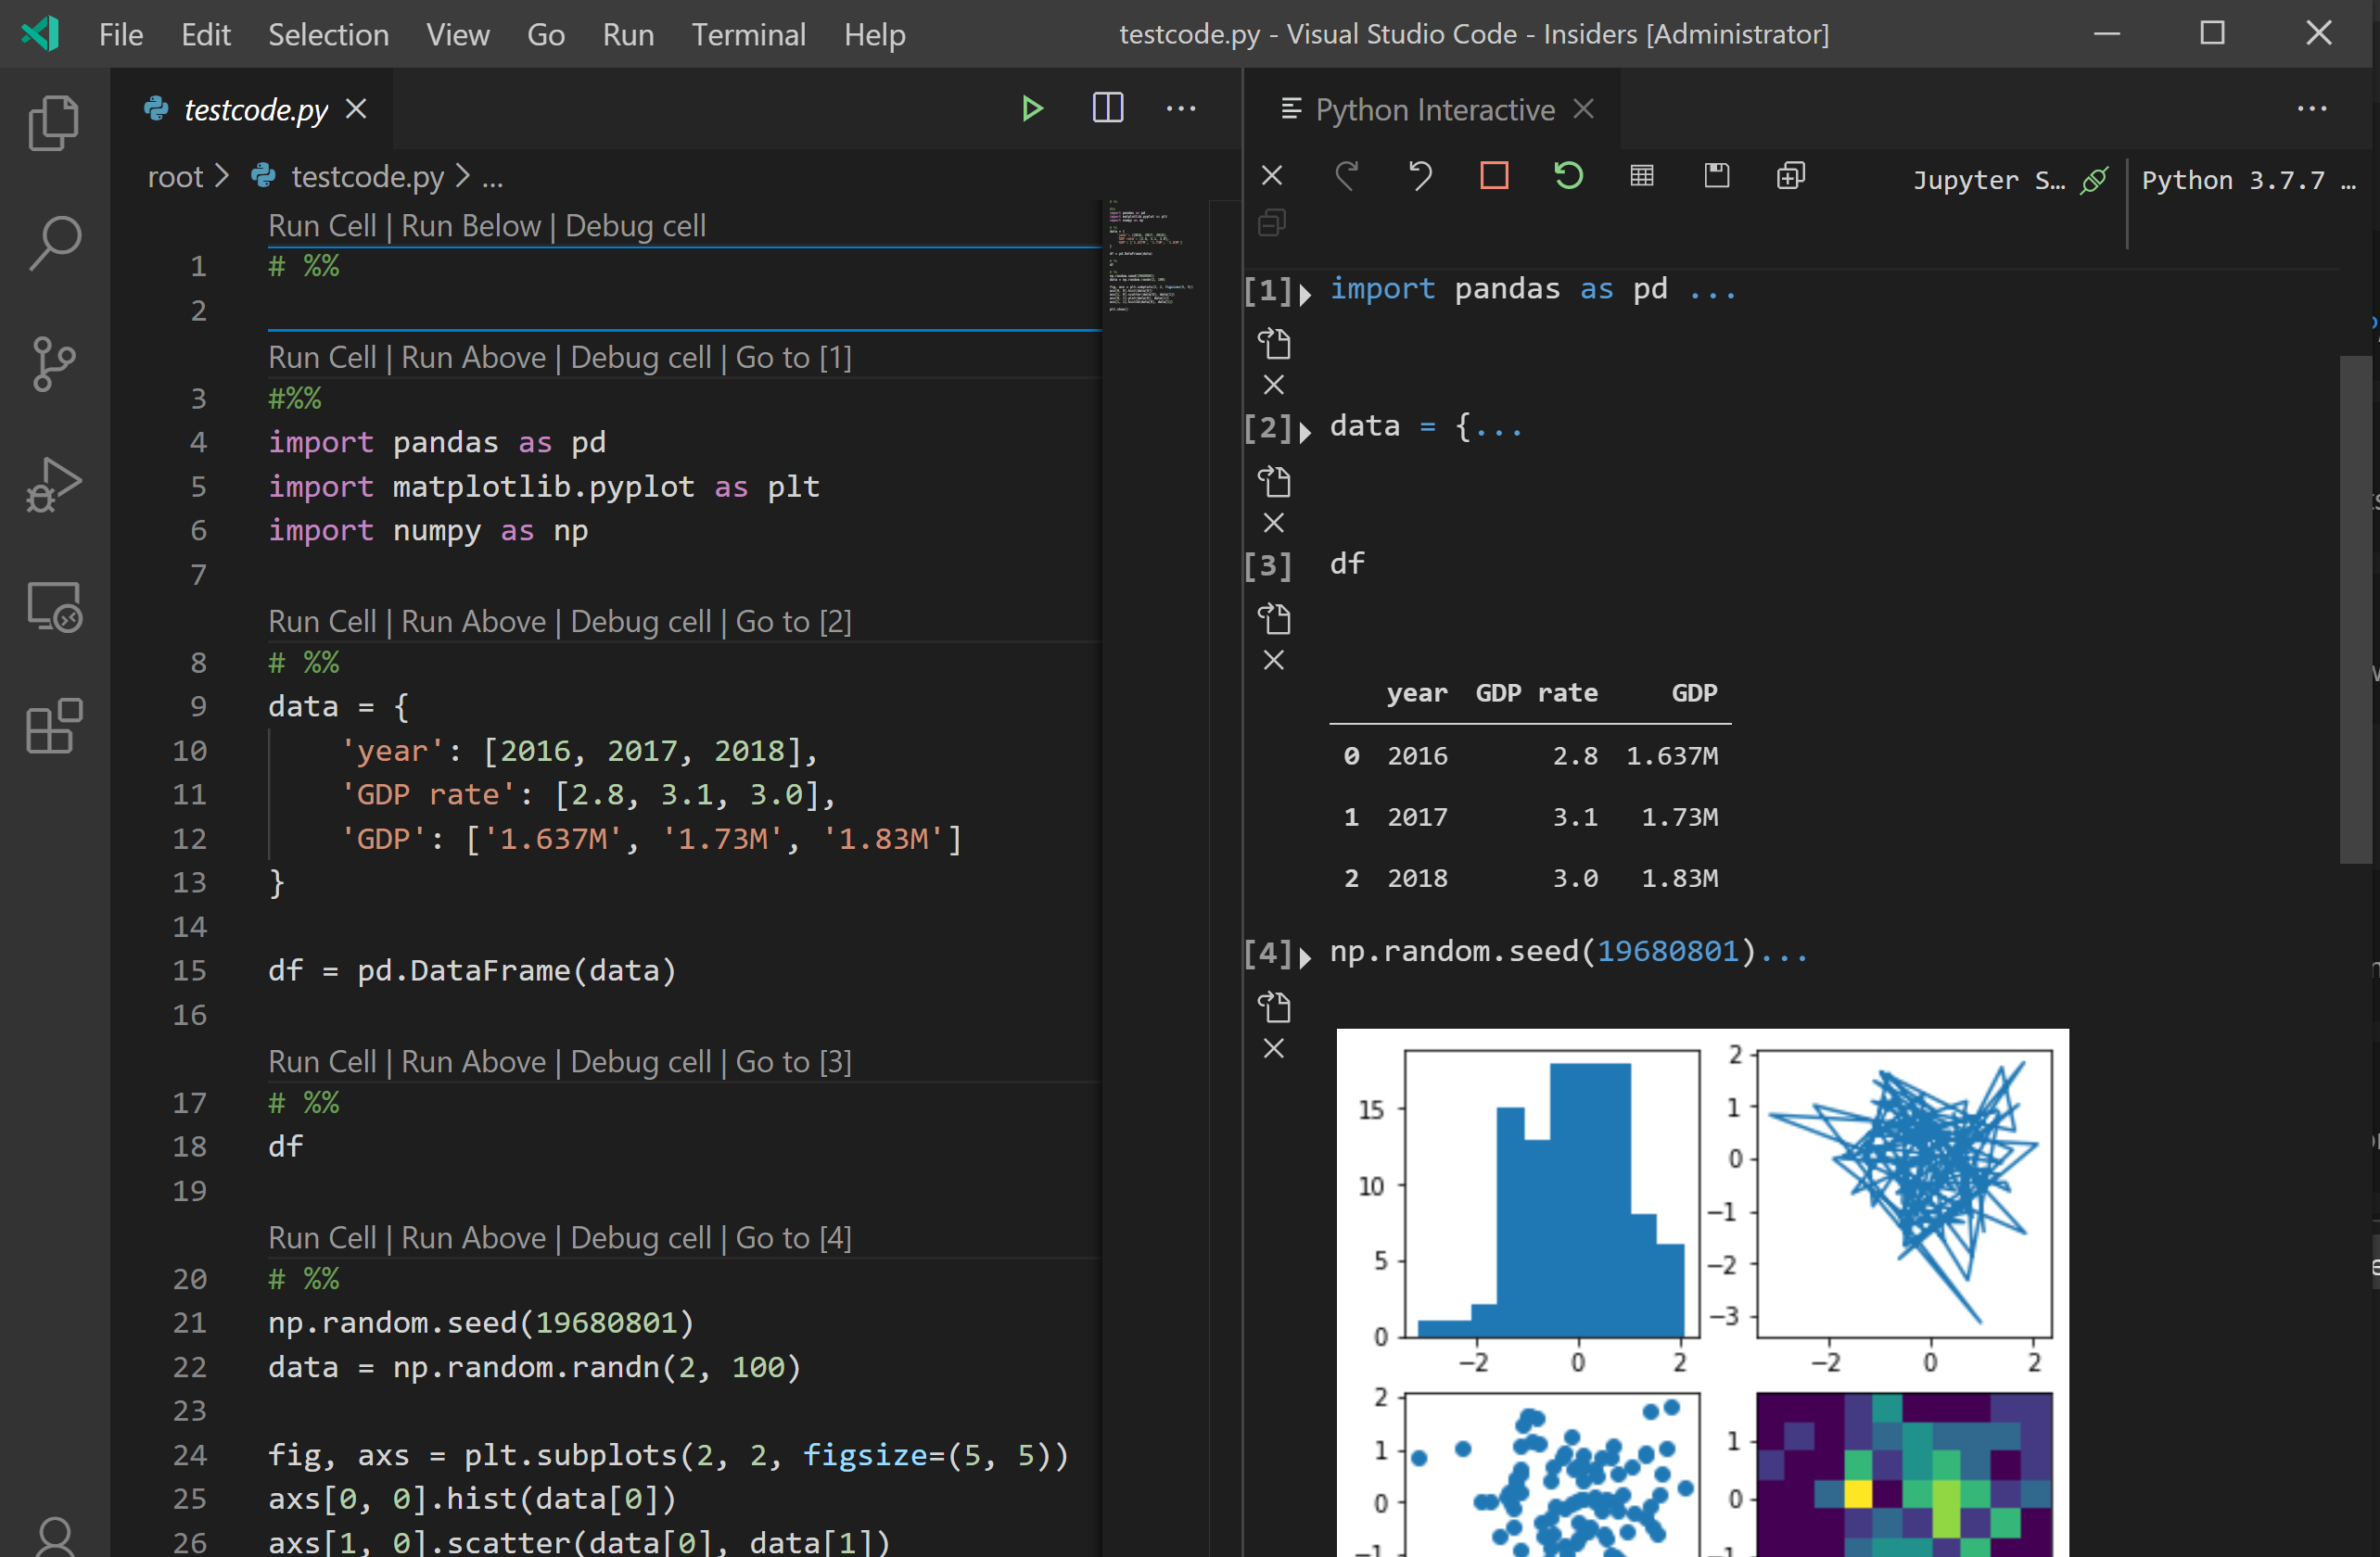The height and width of the screenshot is (1557, 2380).
Task: Delete cell [3] from interactive window
Action: (x=1274, y=661)
